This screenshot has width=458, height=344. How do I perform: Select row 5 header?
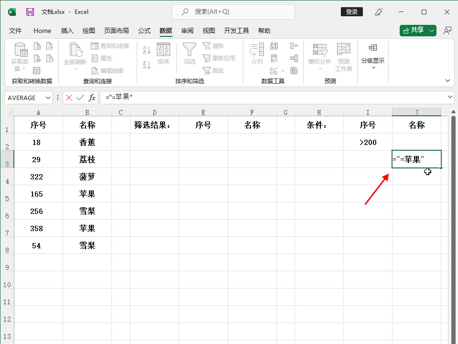tap(7, 194)
